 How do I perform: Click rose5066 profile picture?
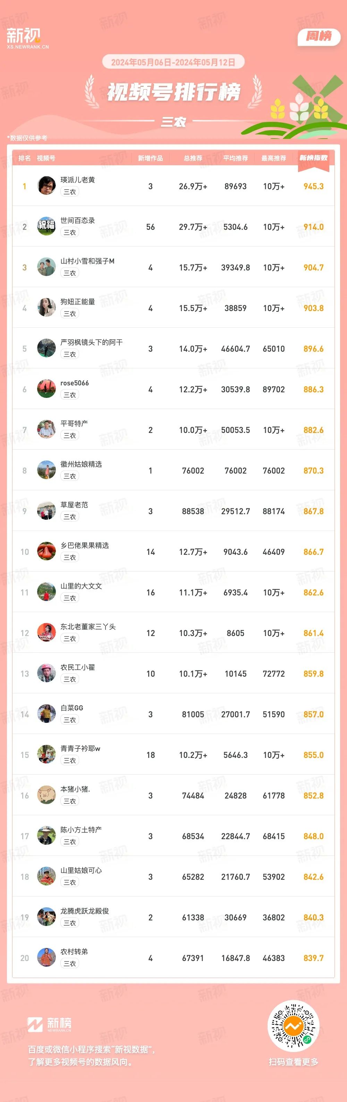pos(46,389)
